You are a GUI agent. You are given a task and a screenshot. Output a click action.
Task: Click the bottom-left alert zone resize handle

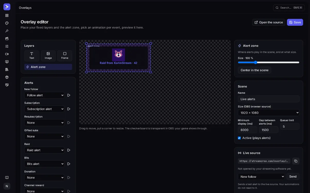[86, 72]
